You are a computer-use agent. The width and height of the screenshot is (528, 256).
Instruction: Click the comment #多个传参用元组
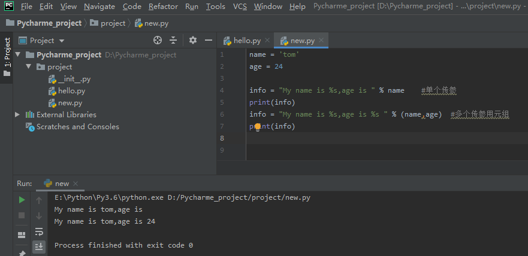click(x=479, y=114)
